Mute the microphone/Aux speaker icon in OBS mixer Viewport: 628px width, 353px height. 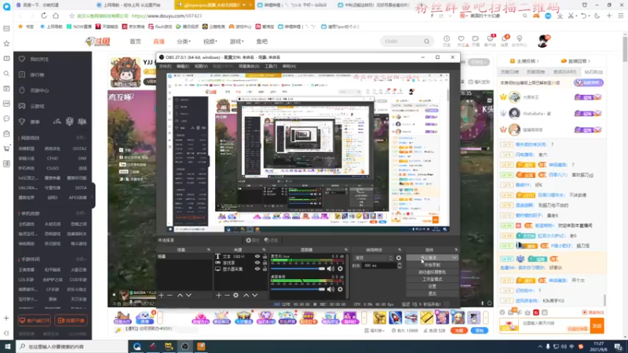click(x=330, y=269)
